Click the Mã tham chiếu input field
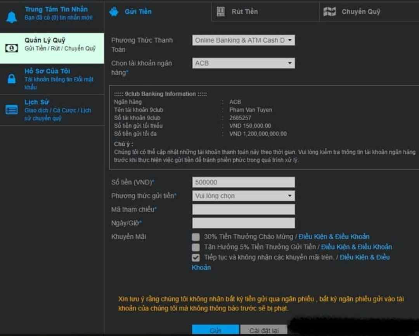419x336 pixels. (x=243, y=210)
